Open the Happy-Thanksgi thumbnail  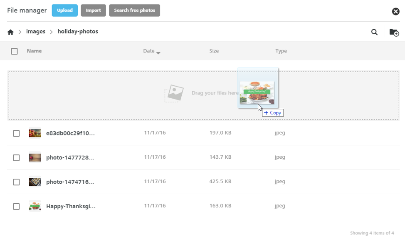coord(35,206)
